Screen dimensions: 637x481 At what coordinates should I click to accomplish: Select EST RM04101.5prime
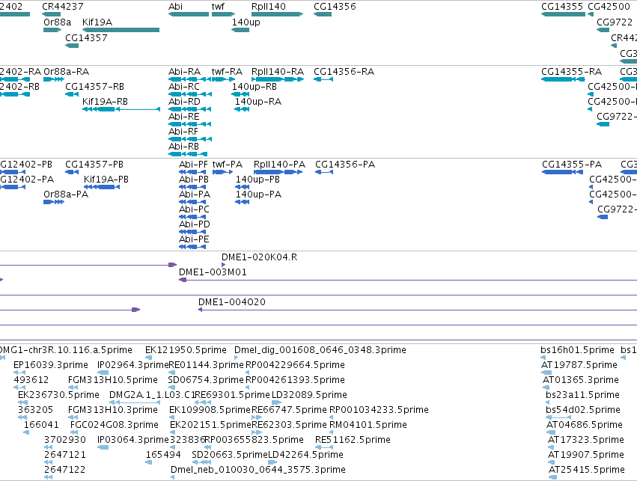[332, 432]
